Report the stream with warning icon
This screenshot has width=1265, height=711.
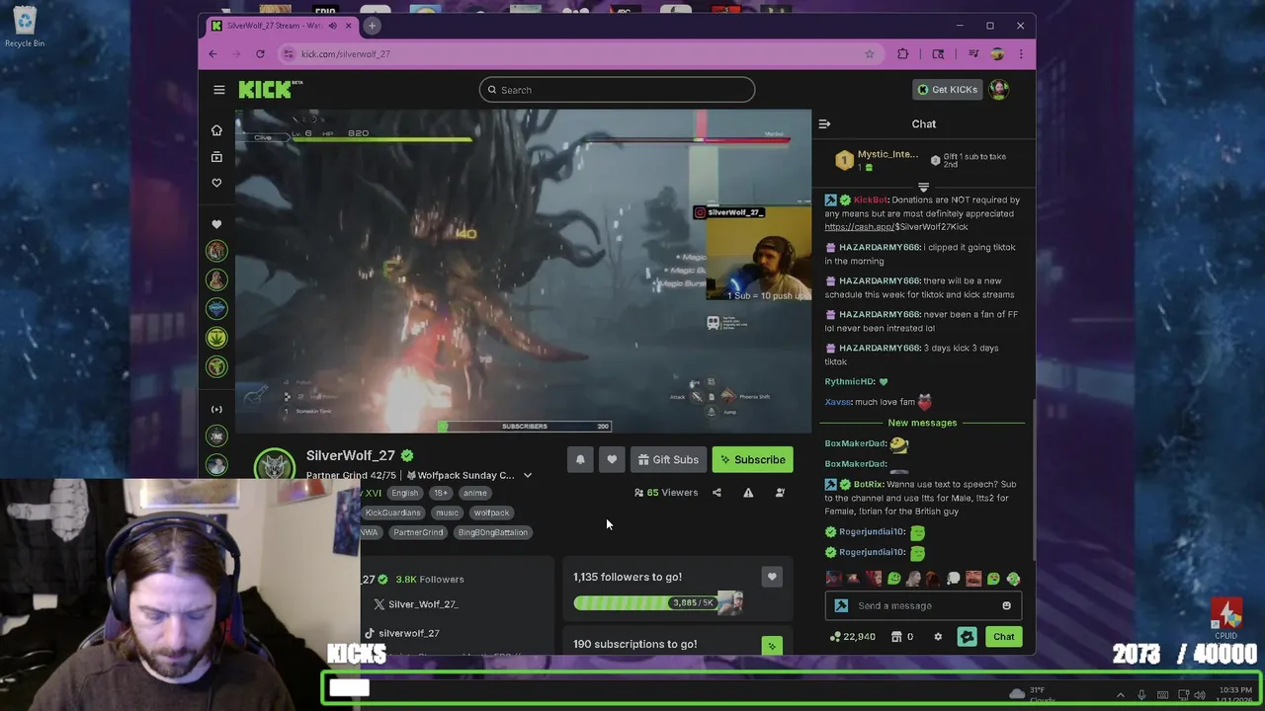click(x=748, y=493)
